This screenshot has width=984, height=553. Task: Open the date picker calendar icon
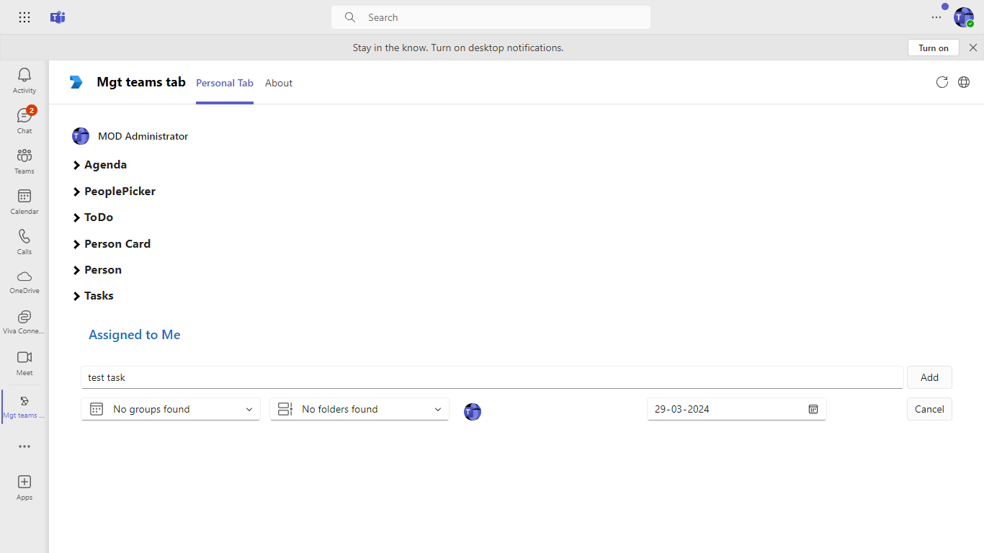(x=813, y=409)
